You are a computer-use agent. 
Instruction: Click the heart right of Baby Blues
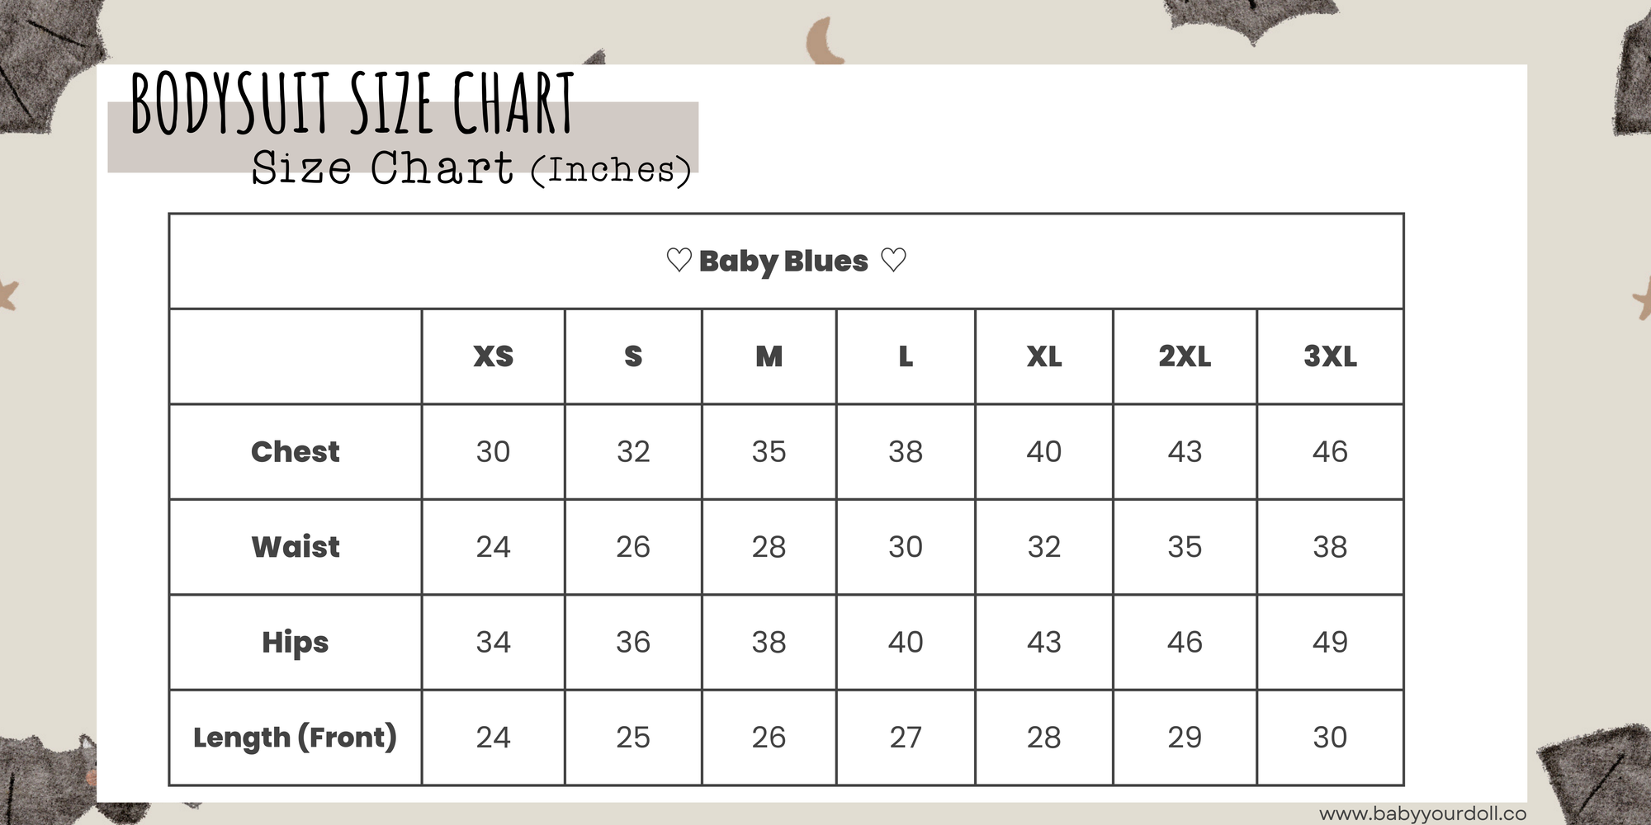[x=893, y=261]
